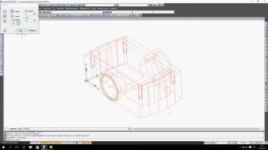Open the Растр menu
268x150 pixels.
(93, 8)
